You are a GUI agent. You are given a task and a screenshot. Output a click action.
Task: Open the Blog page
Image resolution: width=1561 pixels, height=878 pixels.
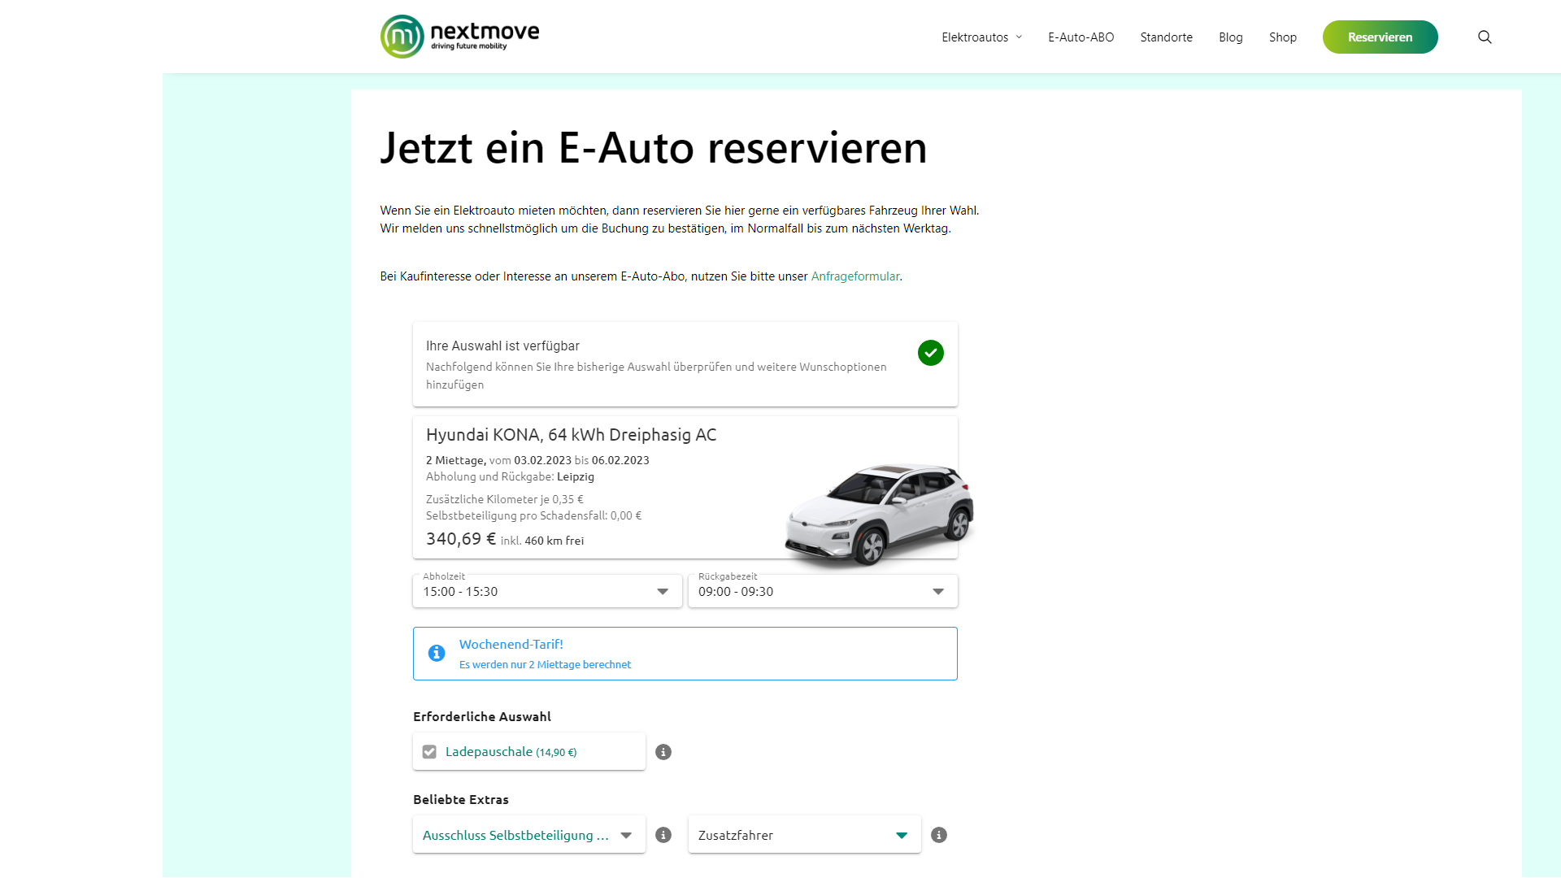point(1230,37)
